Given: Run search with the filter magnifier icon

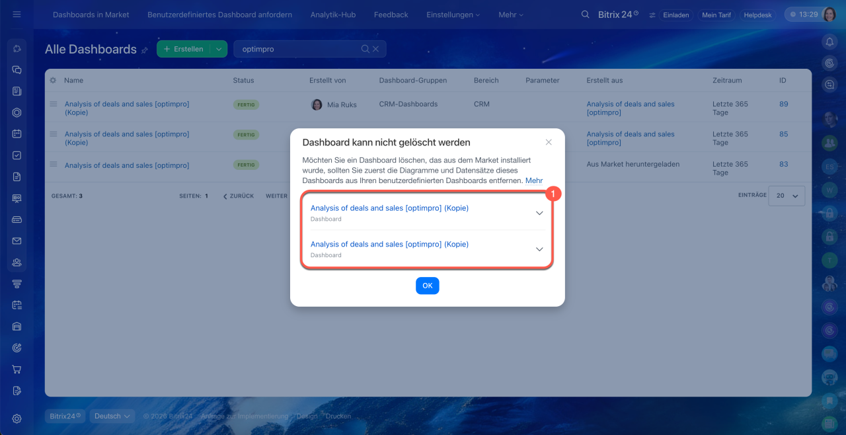Looking at the screenshot, I should (x=365, y=49).
